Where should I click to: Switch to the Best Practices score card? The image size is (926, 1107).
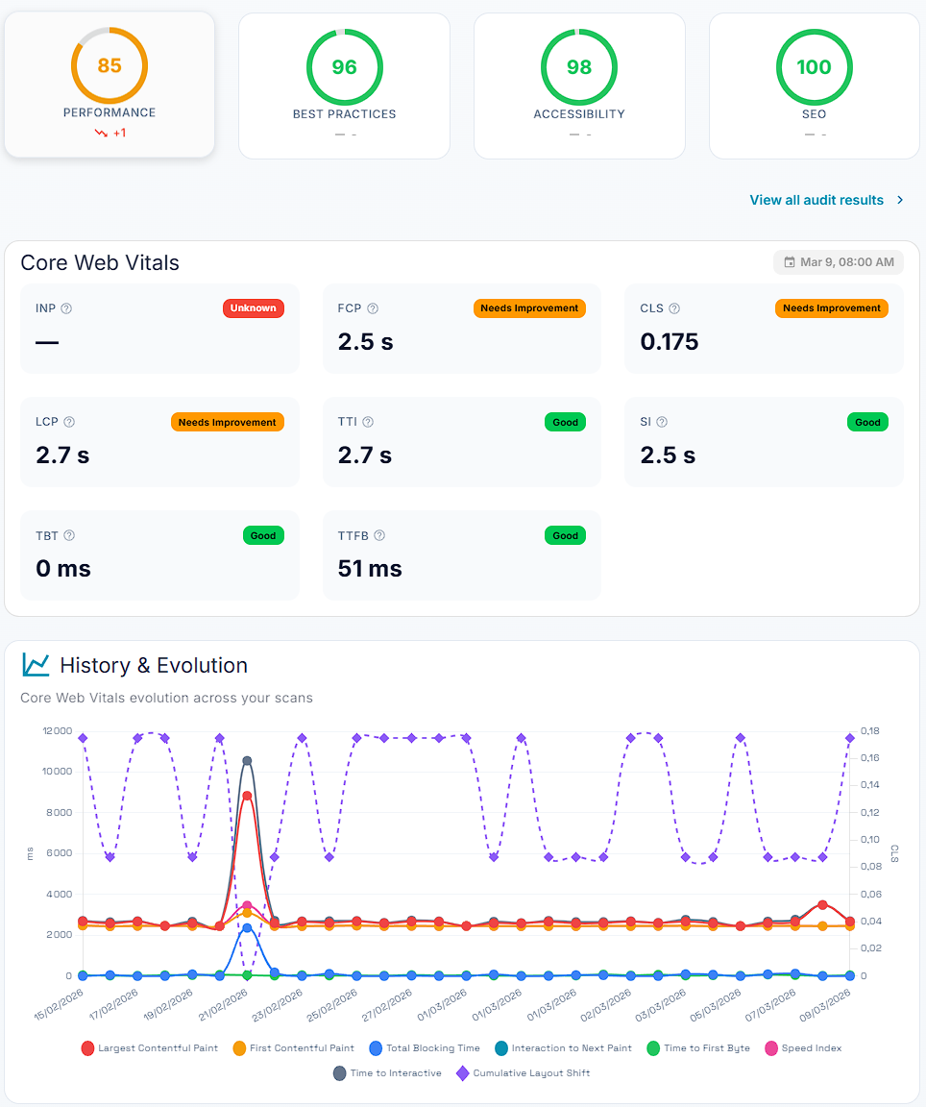344,84
